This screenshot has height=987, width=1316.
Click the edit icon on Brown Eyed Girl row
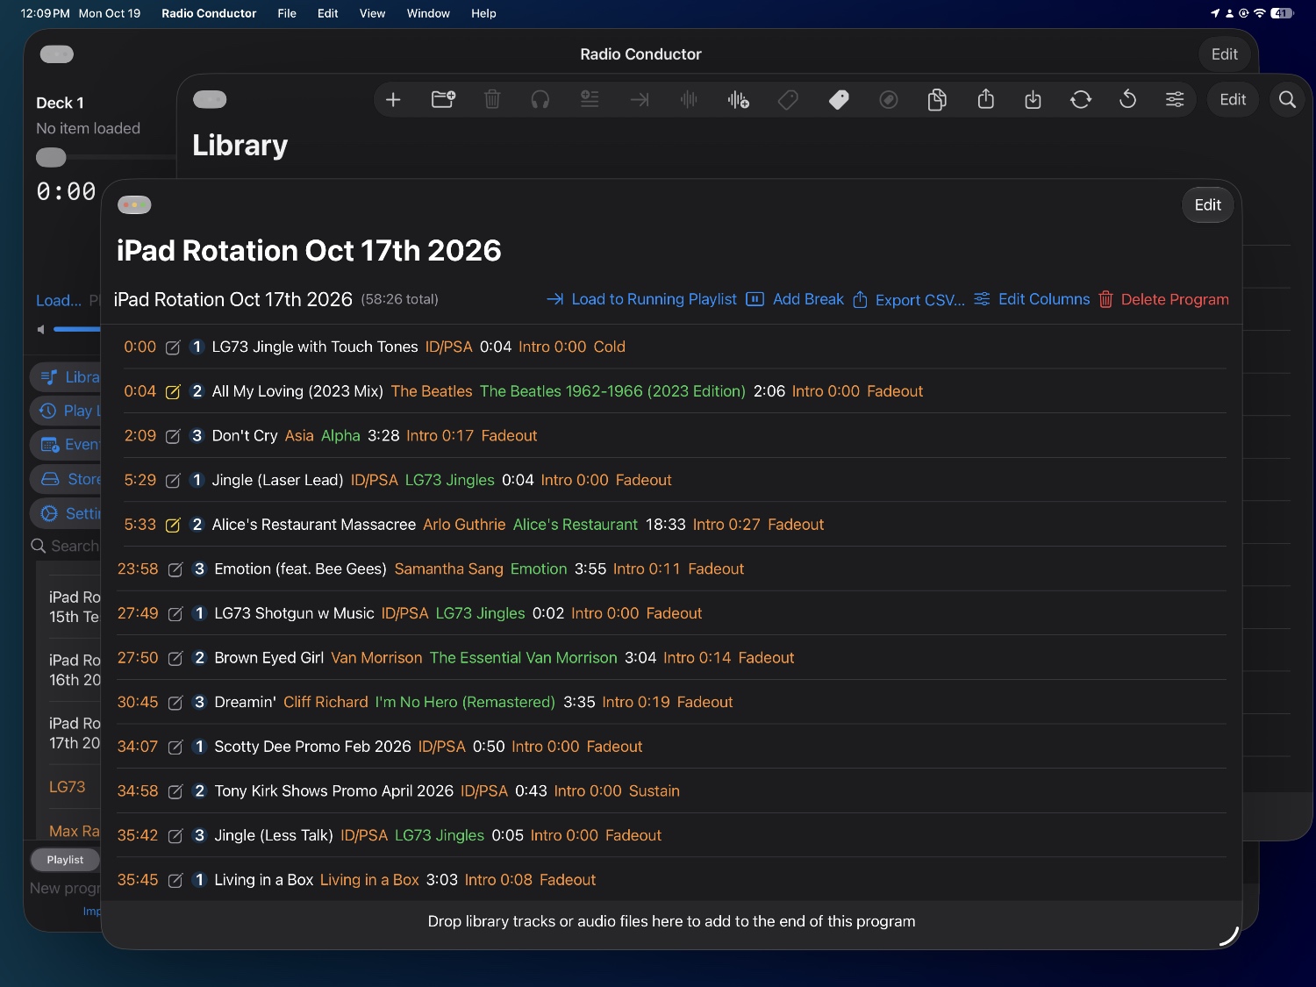point(175,659)
